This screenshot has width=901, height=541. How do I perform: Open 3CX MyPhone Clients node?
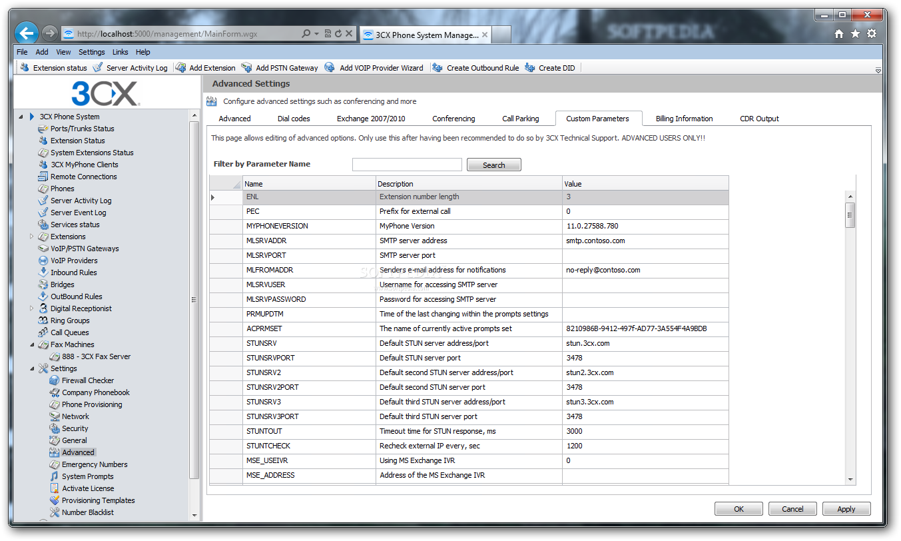click(x=85, y=165)
